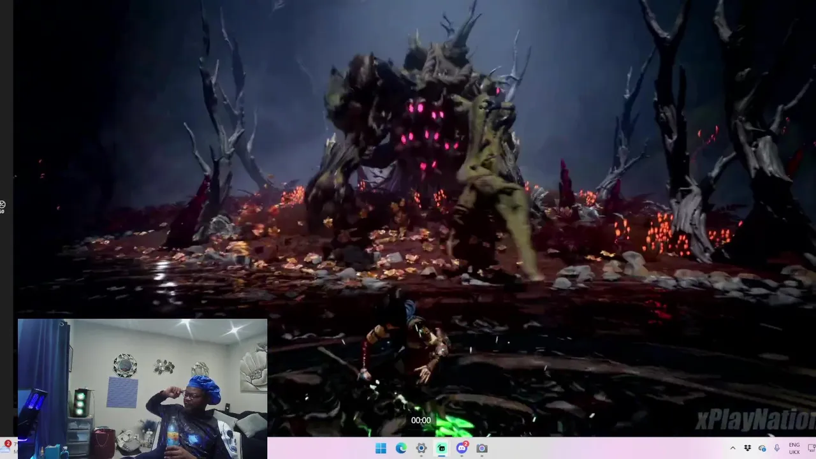Open the ENG UKX language switcher
Image resolution: width=816 pixels, height=459 pixels.
coord(794,448)
